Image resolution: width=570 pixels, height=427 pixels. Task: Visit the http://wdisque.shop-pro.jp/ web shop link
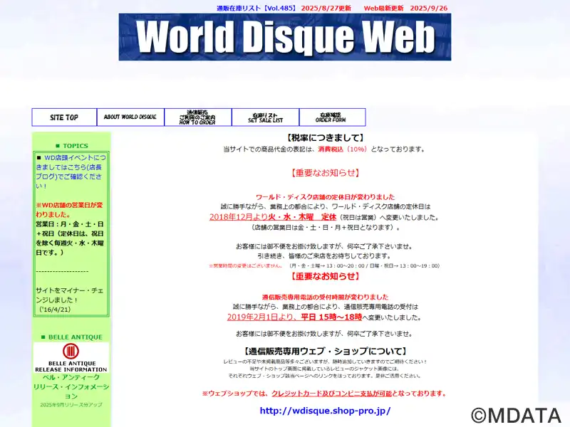[325, 411]
